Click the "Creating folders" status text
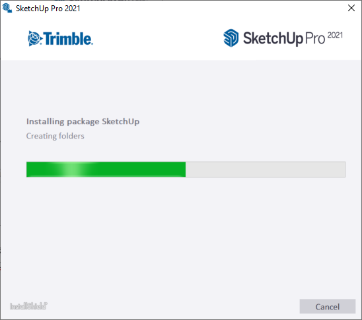Screen dimensions: 362x320 pos(55,136)
